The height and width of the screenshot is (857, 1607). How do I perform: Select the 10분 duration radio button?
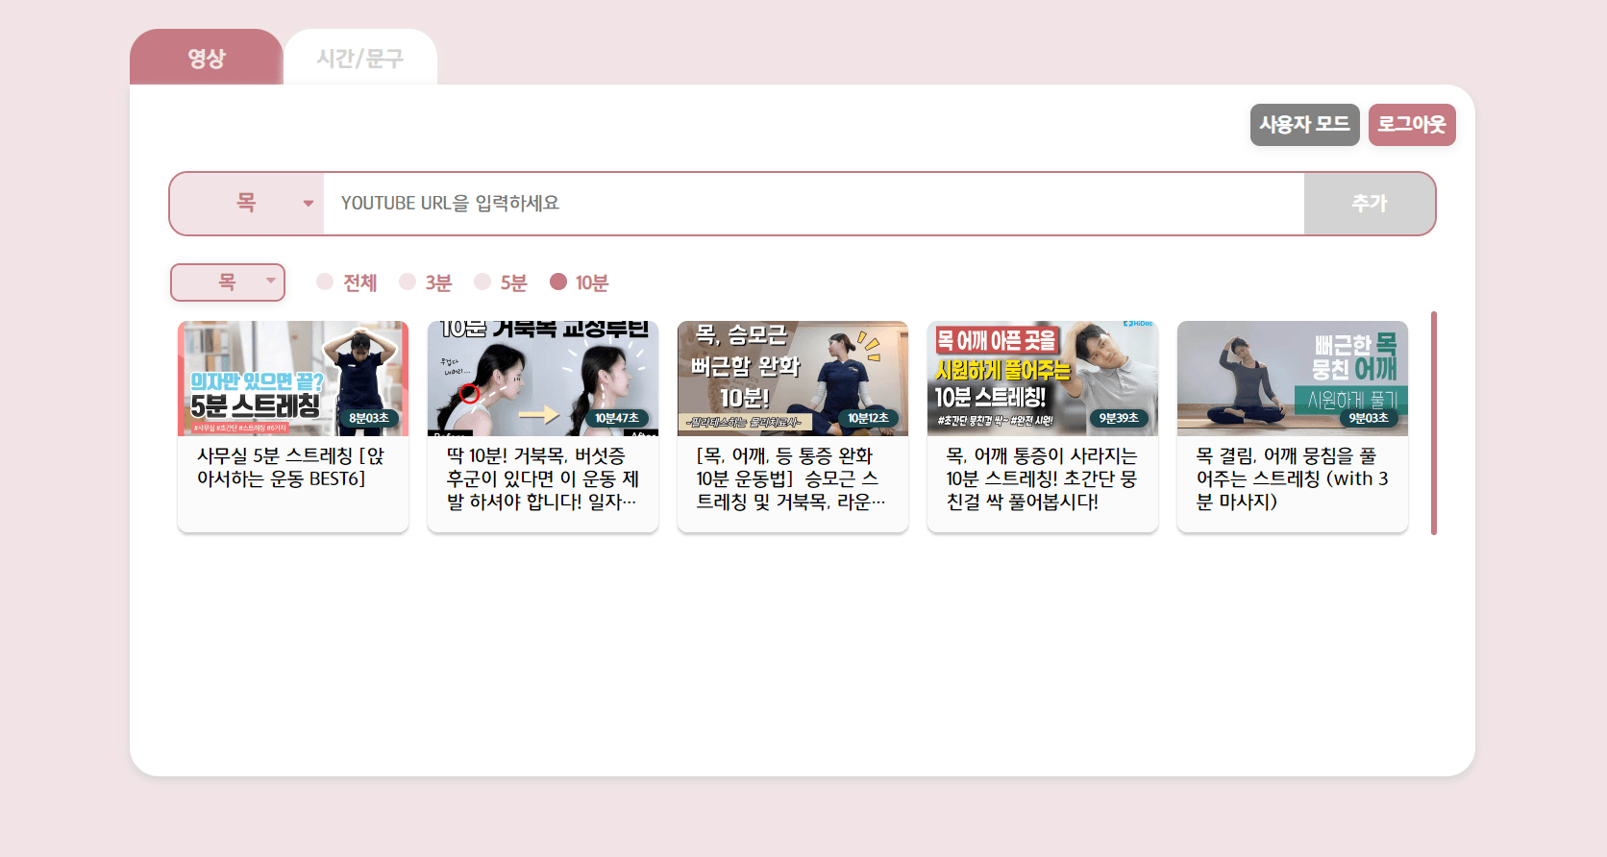point(558,282)
